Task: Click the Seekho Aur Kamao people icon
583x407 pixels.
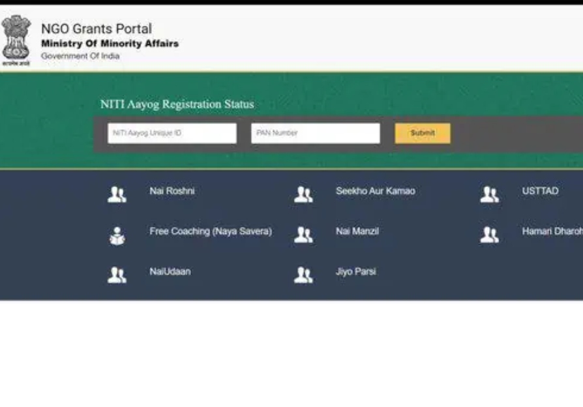Action: (303, 194)
